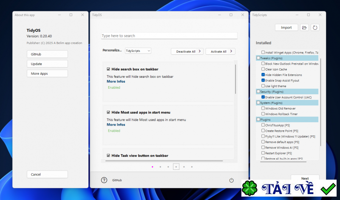Image resolution: width=340 pixels, height=200 pixels.
Task: Uncheck Hide Hidden File Extensions
Action: tap(263, 75)
